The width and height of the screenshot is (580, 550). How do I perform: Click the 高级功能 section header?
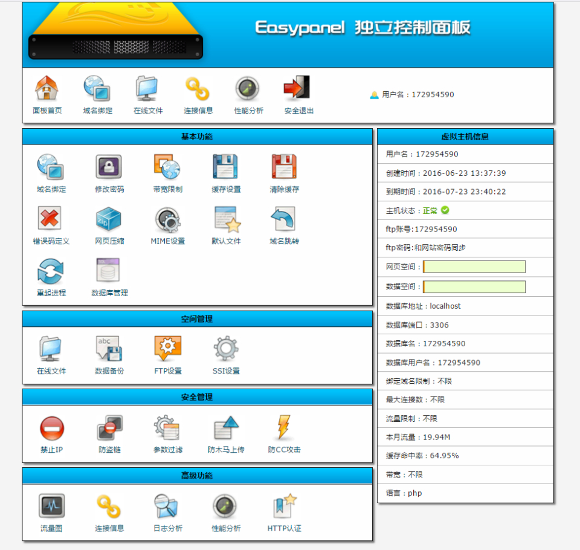(x=197, y=476)
